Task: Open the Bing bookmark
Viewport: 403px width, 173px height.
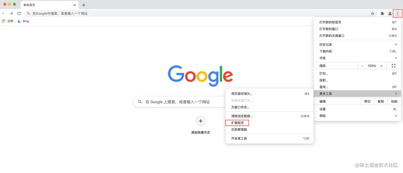Action: (x=23, y=21)
